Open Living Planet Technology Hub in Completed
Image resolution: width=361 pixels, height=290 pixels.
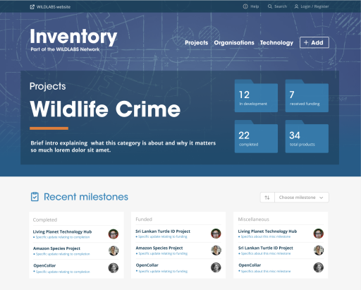click(x=62, y=231)
